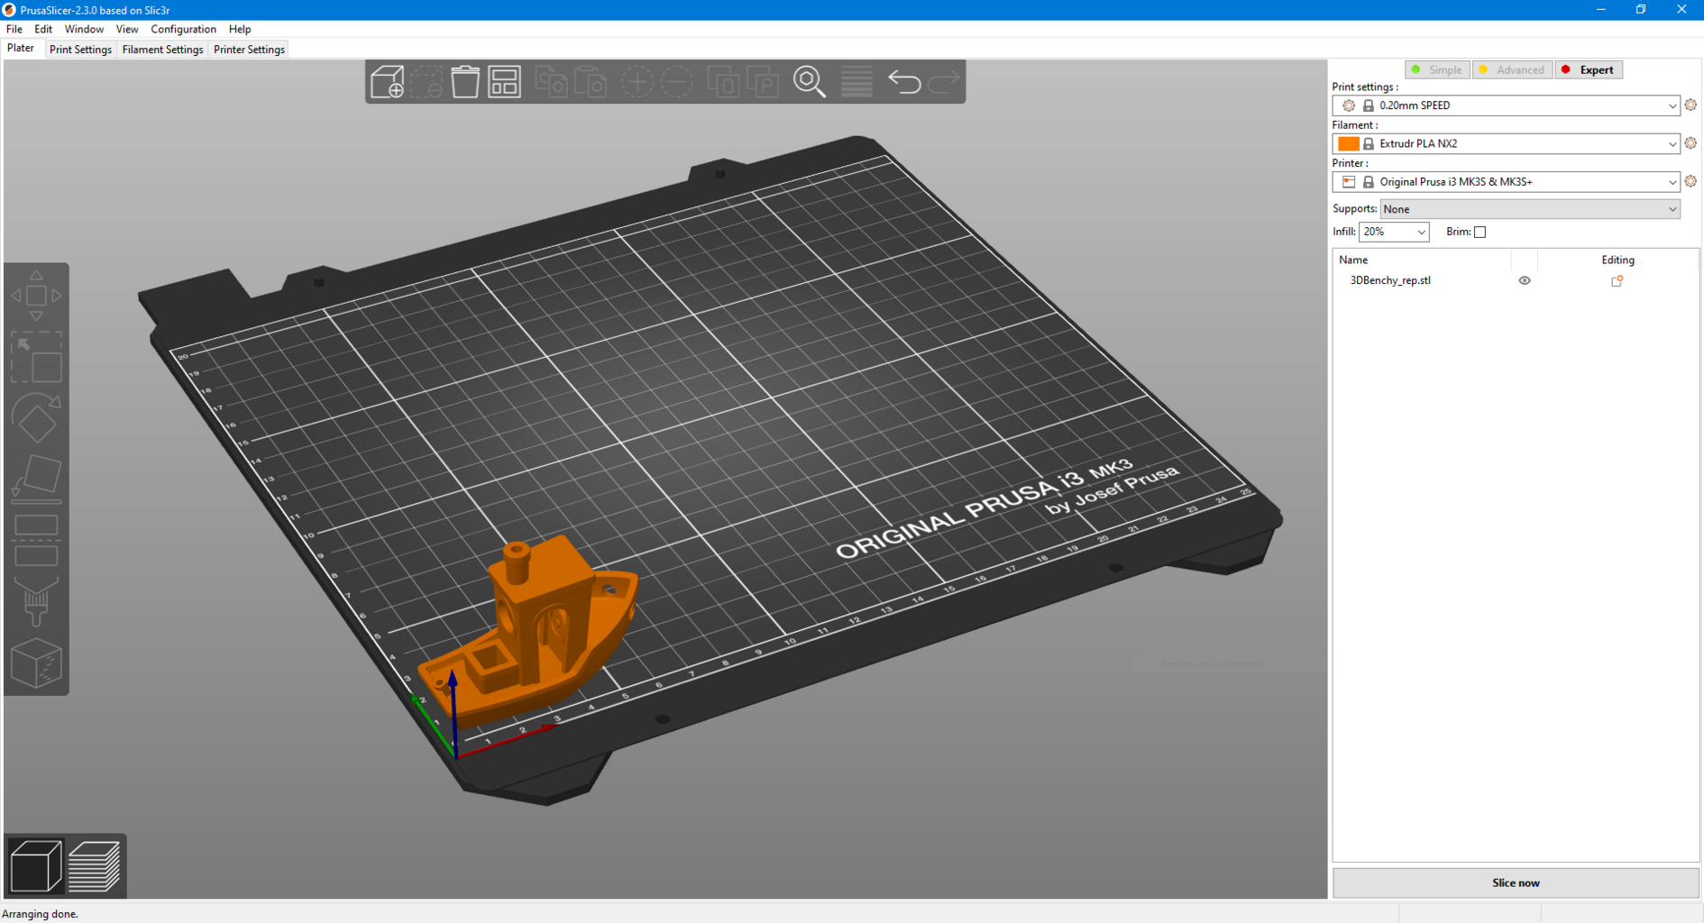
Task: Select Advanced mode button
Action: click(1512, 70)
